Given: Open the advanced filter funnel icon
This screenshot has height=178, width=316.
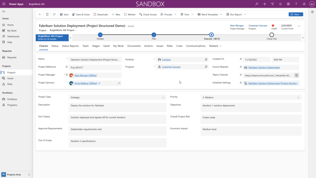Looking at the screenshot, I should coord(272,4).
